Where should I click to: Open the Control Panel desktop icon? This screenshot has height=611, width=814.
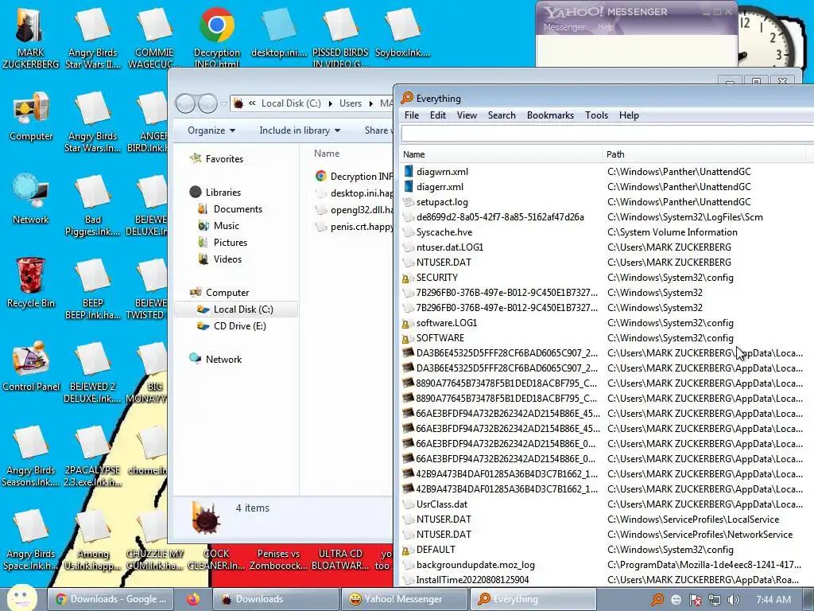point(31,366)
